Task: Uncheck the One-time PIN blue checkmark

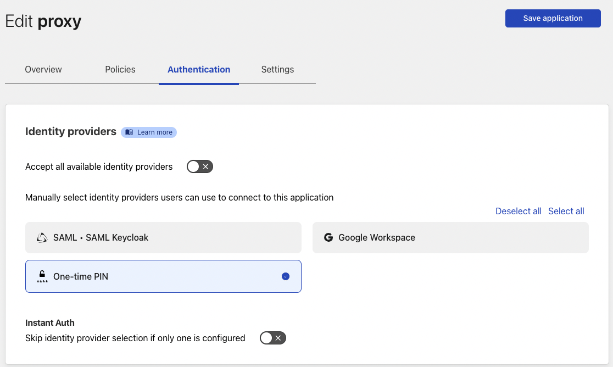Action: click(x=285, y=276)
